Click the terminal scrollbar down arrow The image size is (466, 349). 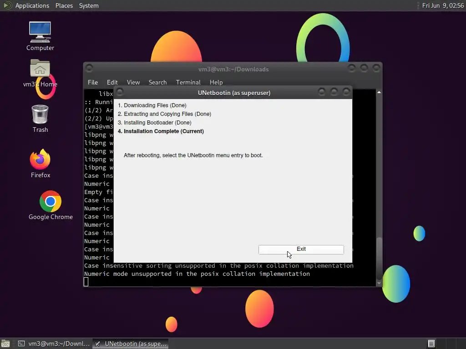[379, 283]
